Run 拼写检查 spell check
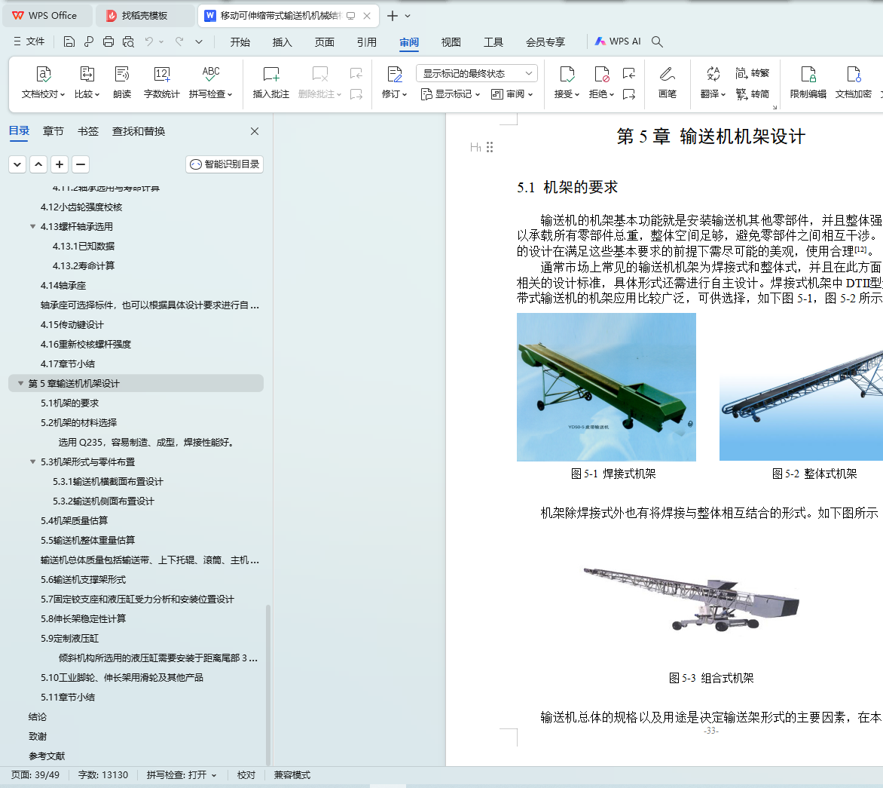Screen dimensions: 883x788 coord(211,82)
